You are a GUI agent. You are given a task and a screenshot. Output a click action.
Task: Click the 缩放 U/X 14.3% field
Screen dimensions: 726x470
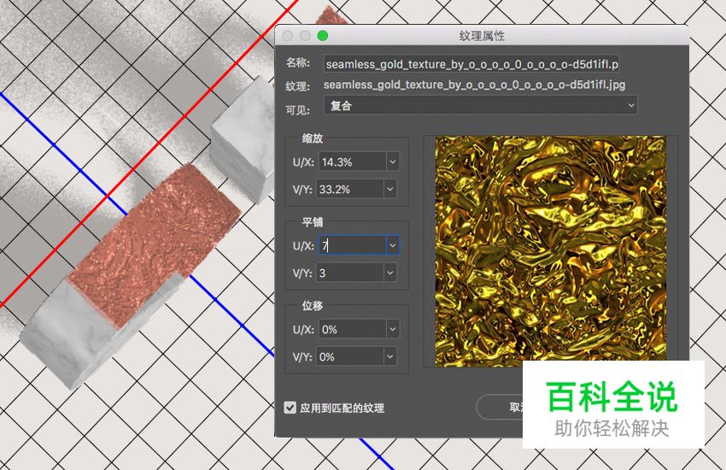[352, 162]
